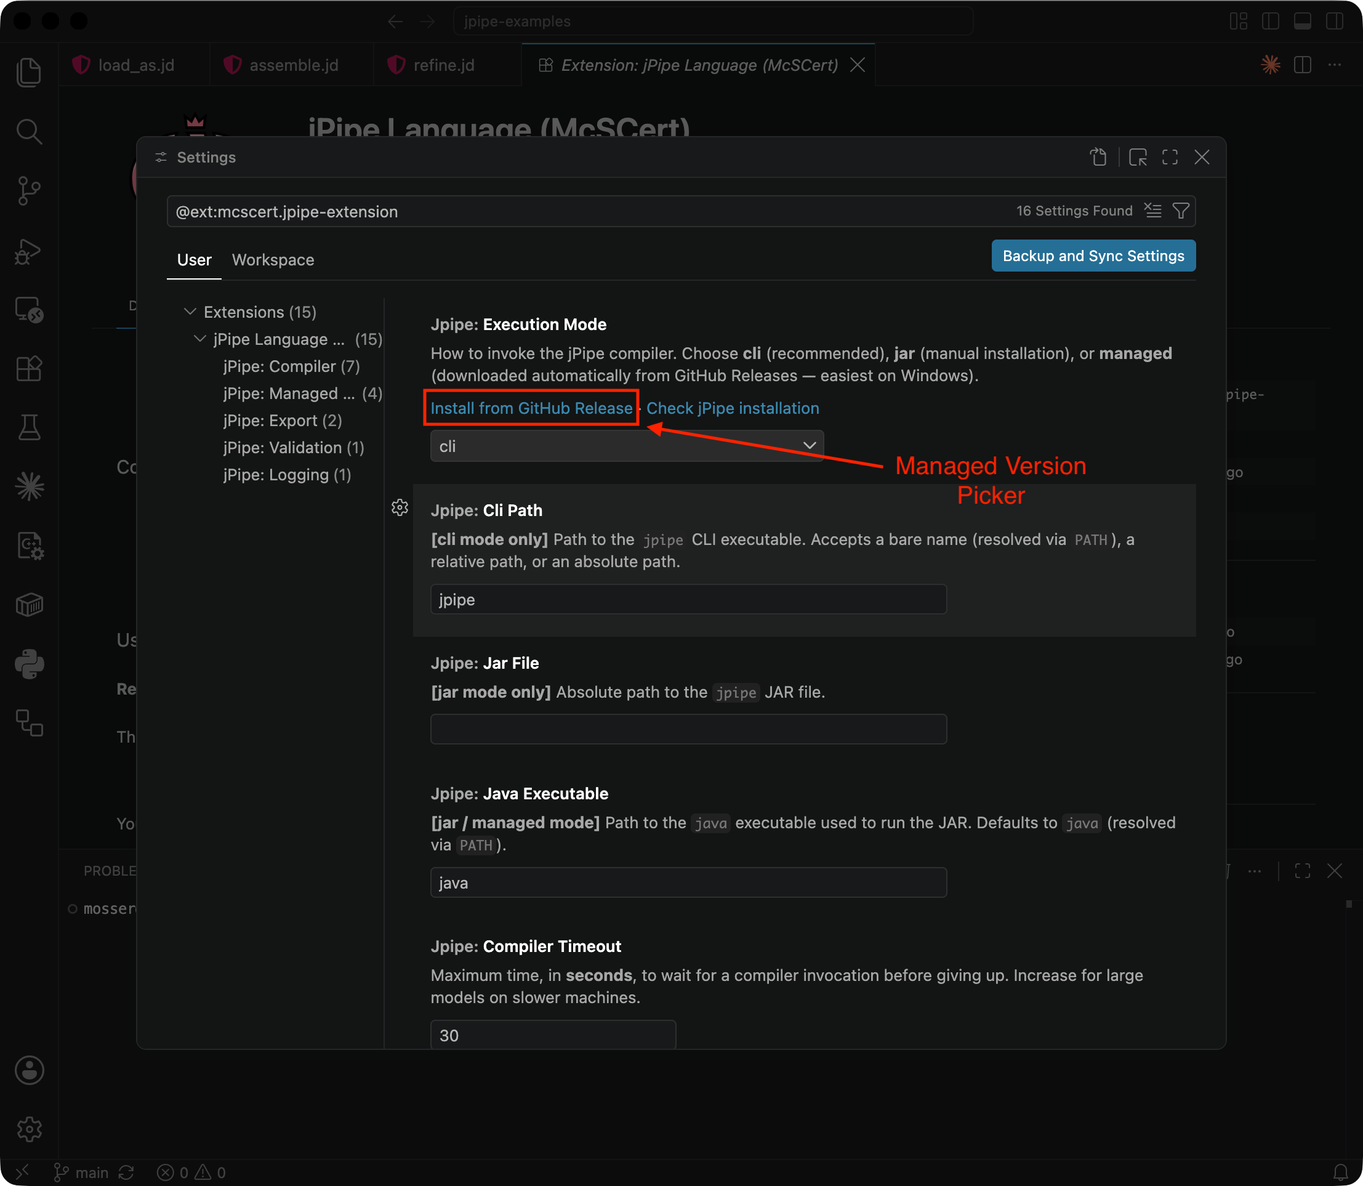The image size is (1363, 1186).
Task: Switch to the User settings tab
Action: pyautogui.click(x=194, y=260)
